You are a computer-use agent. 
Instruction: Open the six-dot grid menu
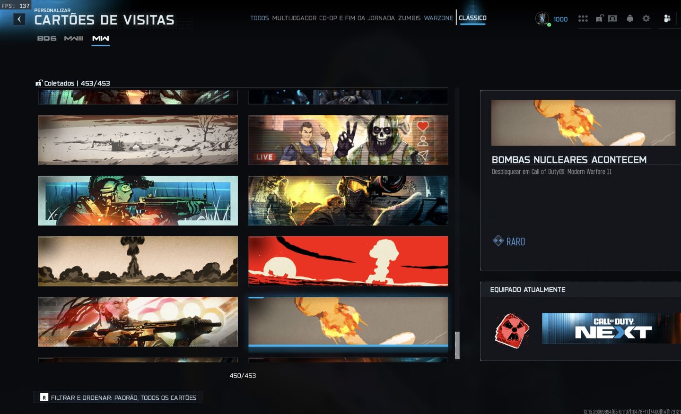click(583, 18)
